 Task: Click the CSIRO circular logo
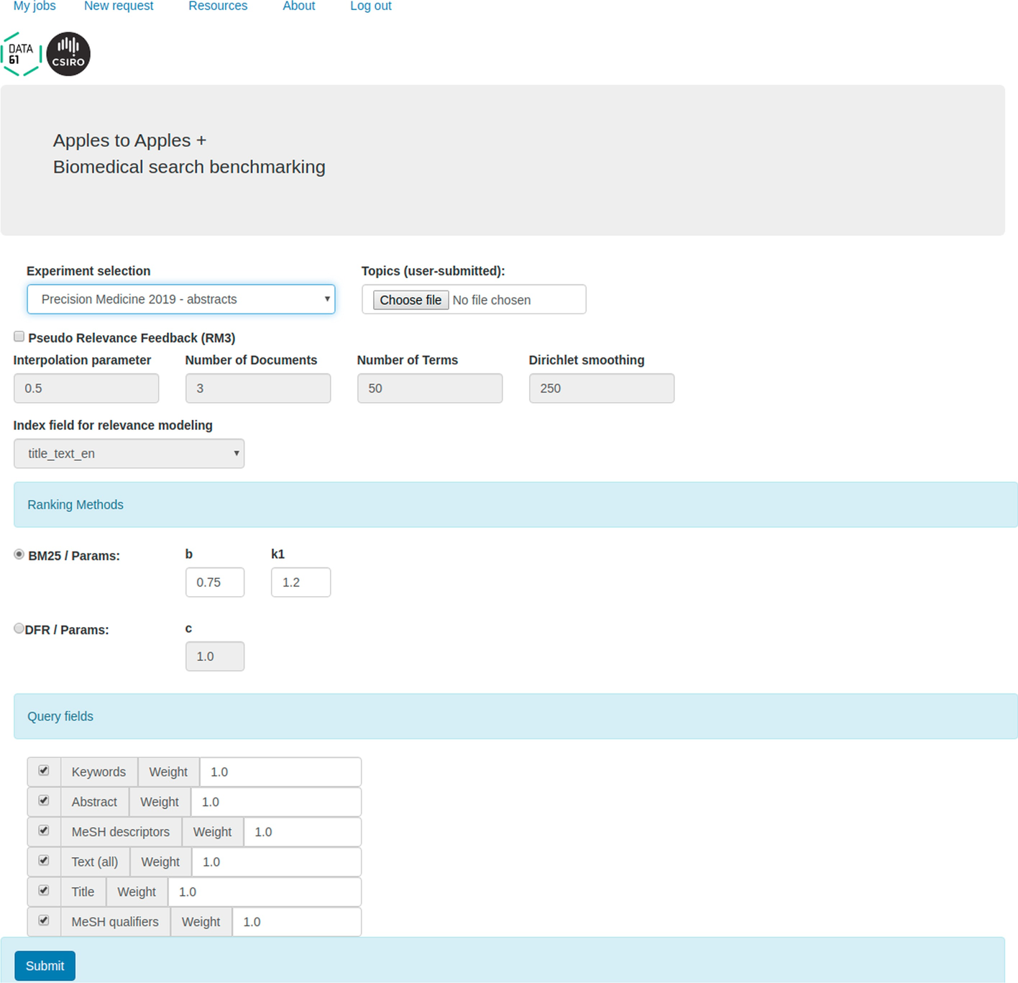click(68, 54)
